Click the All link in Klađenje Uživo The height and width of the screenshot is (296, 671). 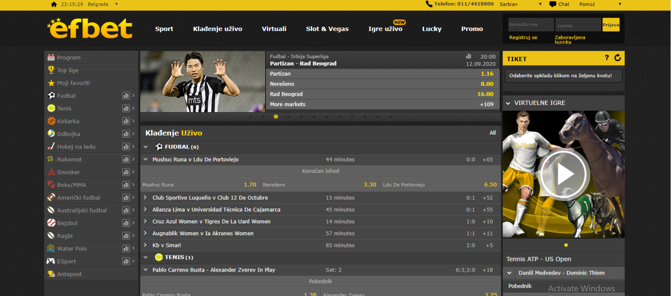click(493, 133)
